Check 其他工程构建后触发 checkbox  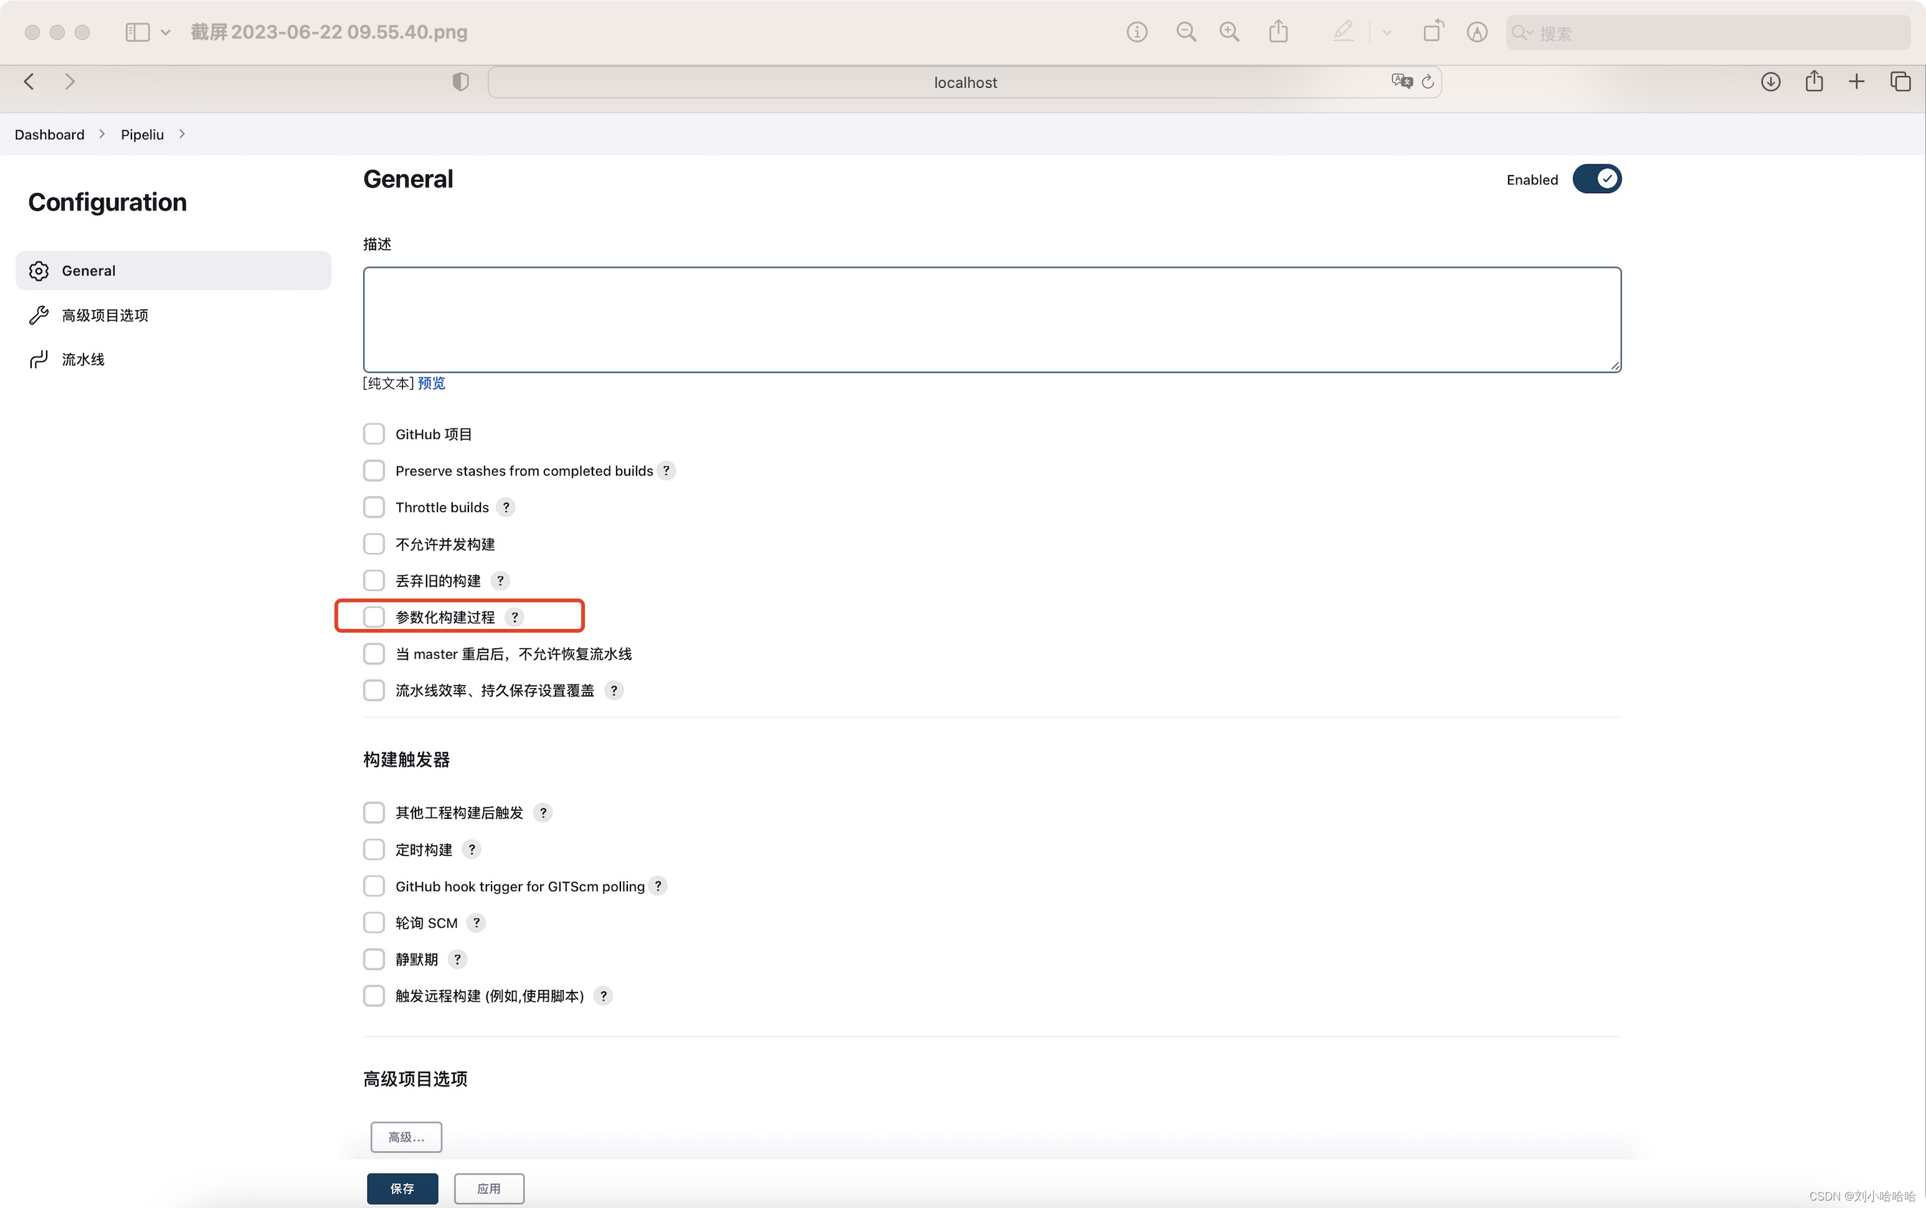tap(374, 813)
